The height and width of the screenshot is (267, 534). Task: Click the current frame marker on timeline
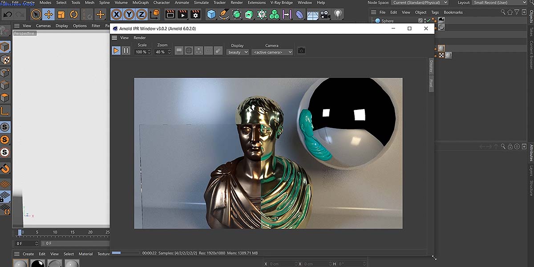(20, 232)
